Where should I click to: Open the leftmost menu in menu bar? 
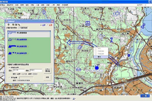(x=2, y=5)
